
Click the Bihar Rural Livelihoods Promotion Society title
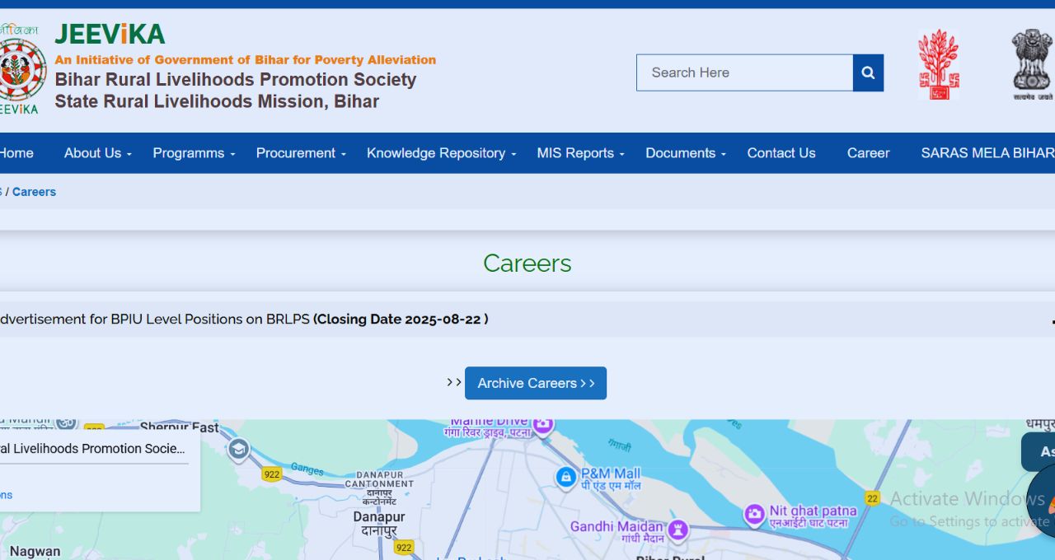point(236,80)
